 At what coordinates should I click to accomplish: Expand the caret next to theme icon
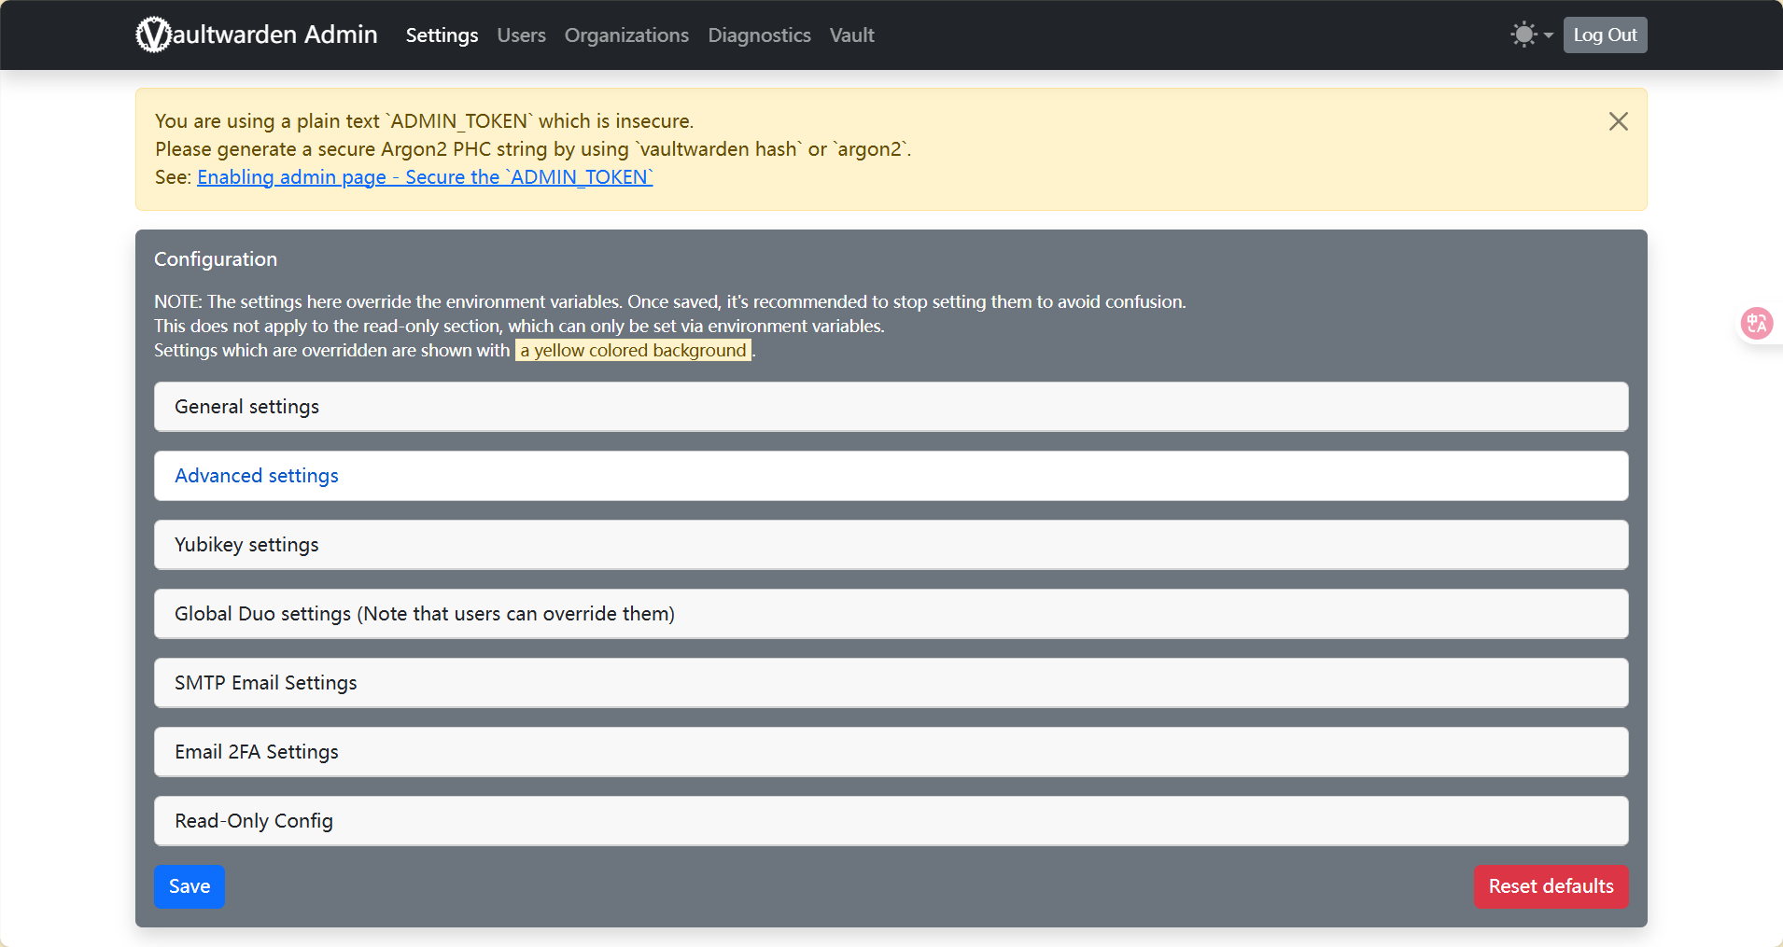[x=1549, y=35]
